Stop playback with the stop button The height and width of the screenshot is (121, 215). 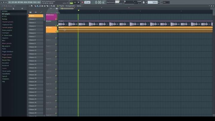[x=78, y=2]
